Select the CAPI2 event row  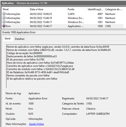(x=63, y=14)
